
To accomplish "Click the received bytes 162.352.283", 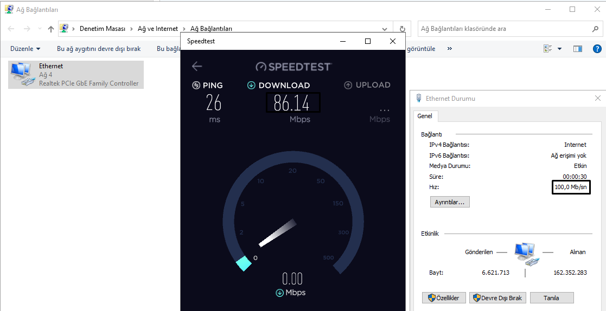I will pos(570,273).
